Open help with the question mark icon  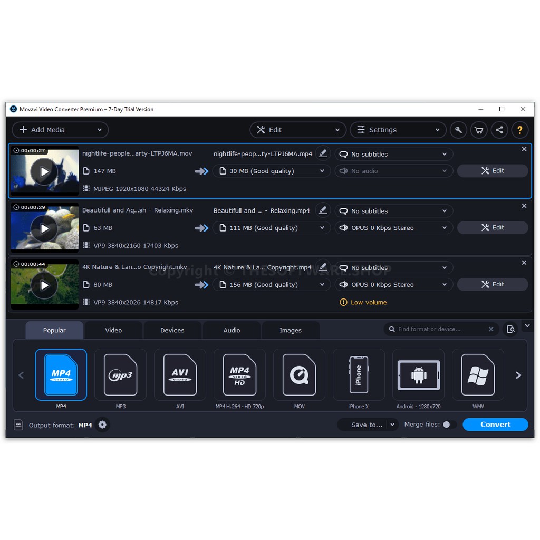point(520,130)
